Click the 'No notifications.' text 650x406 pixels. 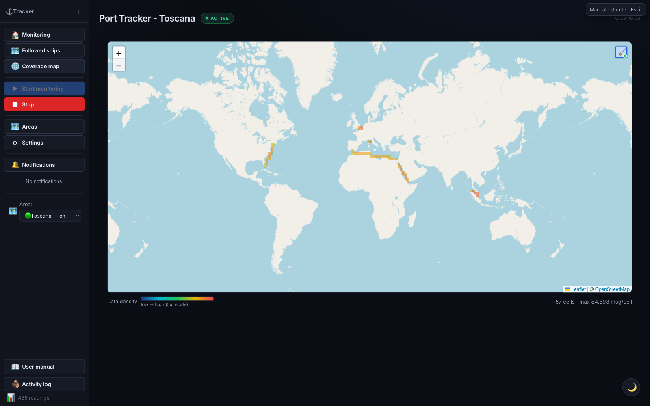(44, 181)
